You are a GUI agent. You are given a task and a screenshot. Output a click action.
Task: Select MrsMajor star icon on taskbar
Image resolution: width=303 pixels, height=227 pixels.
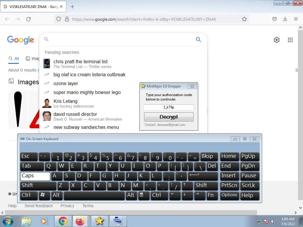[99, 221]
